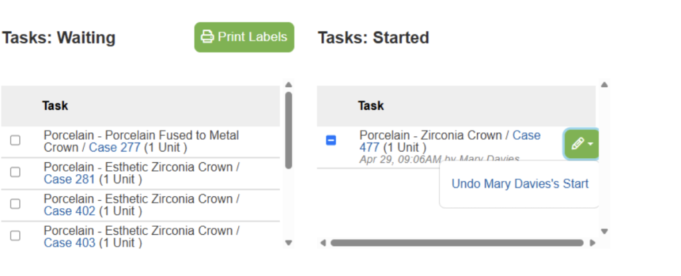The width and height of the screenshot is (681, 276).
Task: Click right arrow of Started horizontal scrollbar
Action: coord(593,243)
